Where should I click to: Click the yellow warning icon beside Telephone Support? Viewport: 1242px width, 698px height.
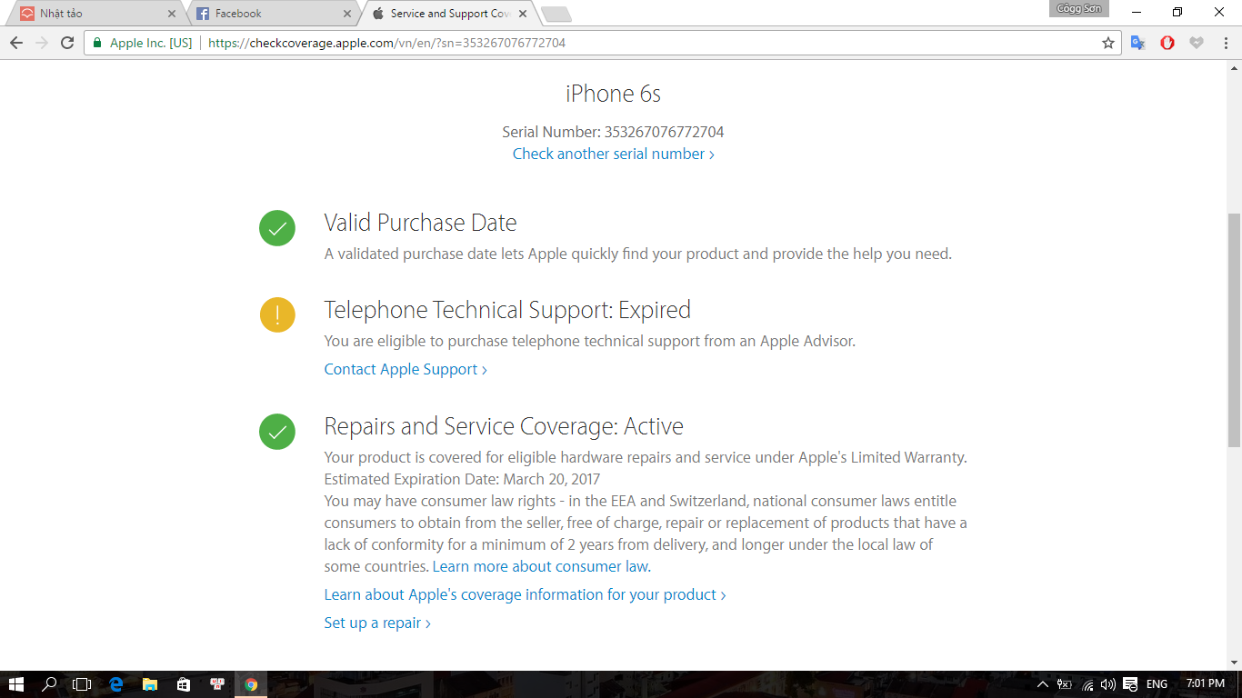(277, 314)
